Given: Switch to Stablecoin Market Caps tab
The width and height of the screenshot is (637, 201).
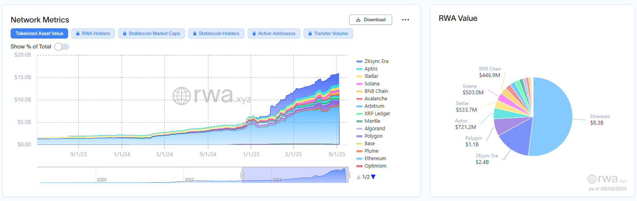Looking at the screenshot, I should 152,33.
